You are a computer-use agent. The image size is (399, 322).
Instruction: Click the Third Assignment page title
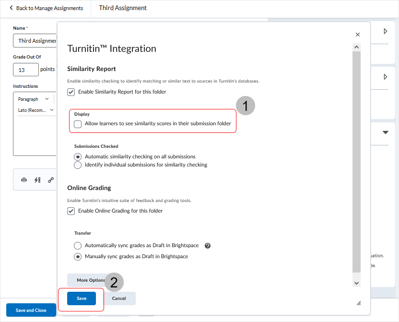[123, 8]
